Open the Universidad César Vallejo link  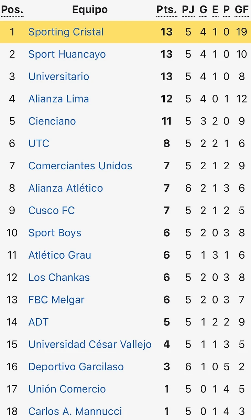(90, 344)
